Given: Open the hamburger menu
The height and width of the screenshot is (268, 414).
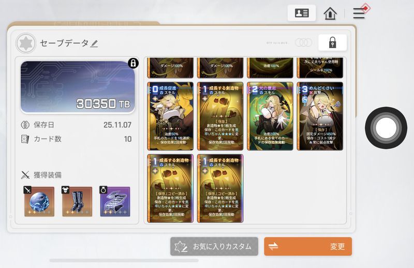Looking at the screenshot, I should [359, 13].
